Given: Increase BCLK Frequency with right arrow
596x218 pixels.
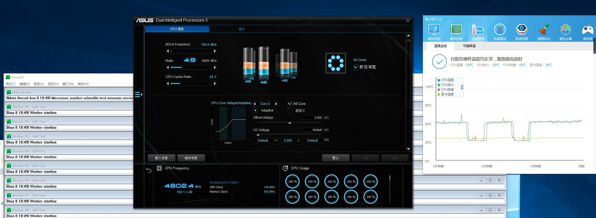Looking at the screenshot, I should coord(215,51).
